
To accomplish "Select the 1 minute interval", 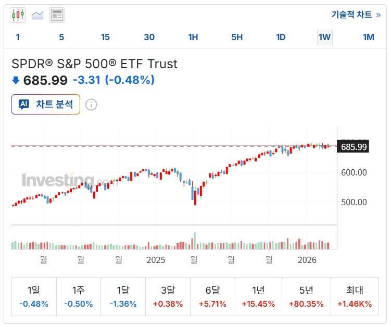I will pos(18,37).
